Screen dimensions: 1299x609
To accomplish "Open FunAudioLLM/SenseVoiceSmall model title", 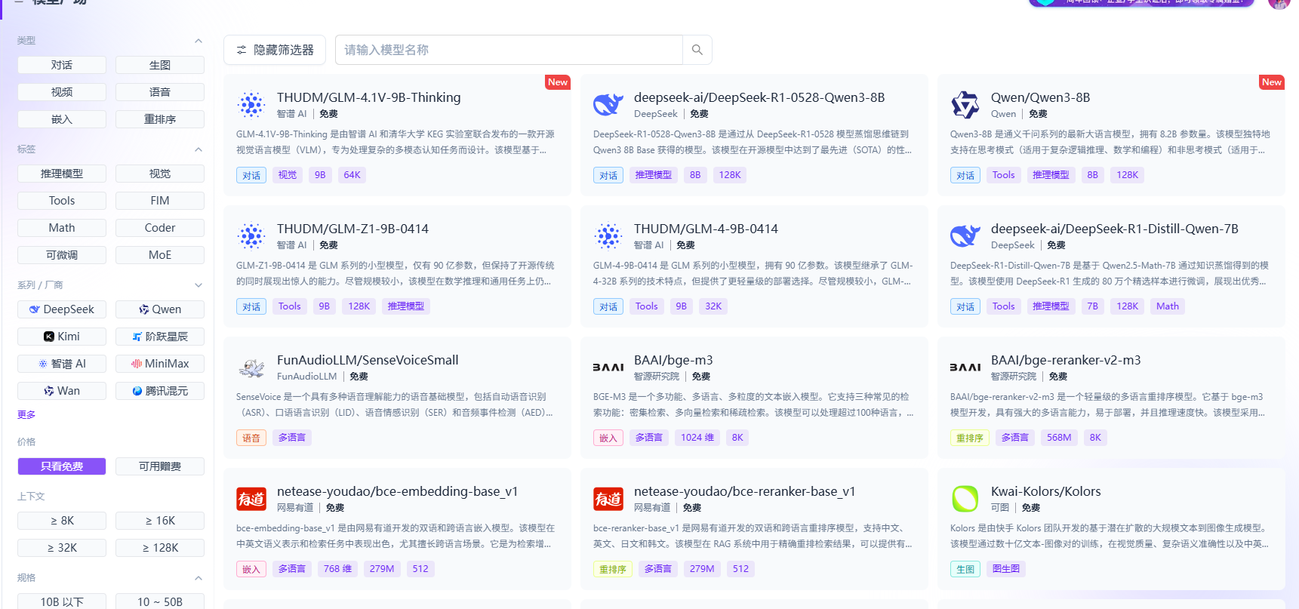I will click(x=368, y=360).
